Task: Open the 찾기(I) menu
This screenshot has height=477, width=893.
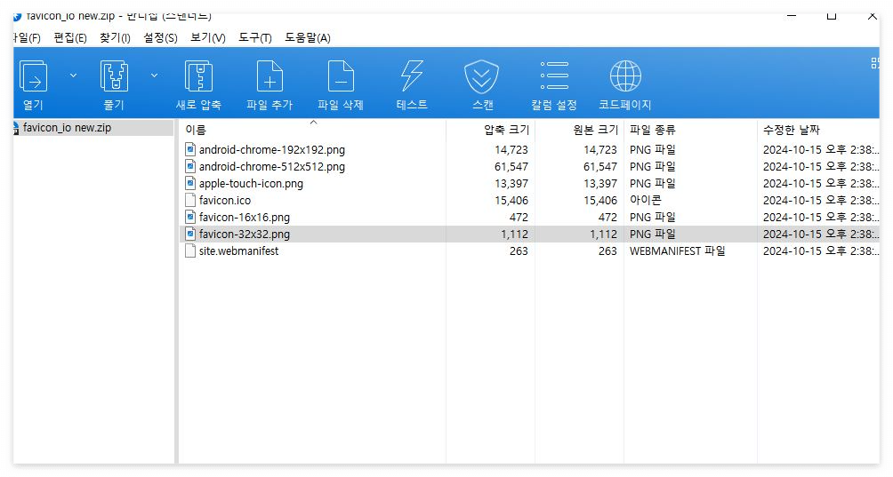Action: pyautogui.click(x=115, y=38)
